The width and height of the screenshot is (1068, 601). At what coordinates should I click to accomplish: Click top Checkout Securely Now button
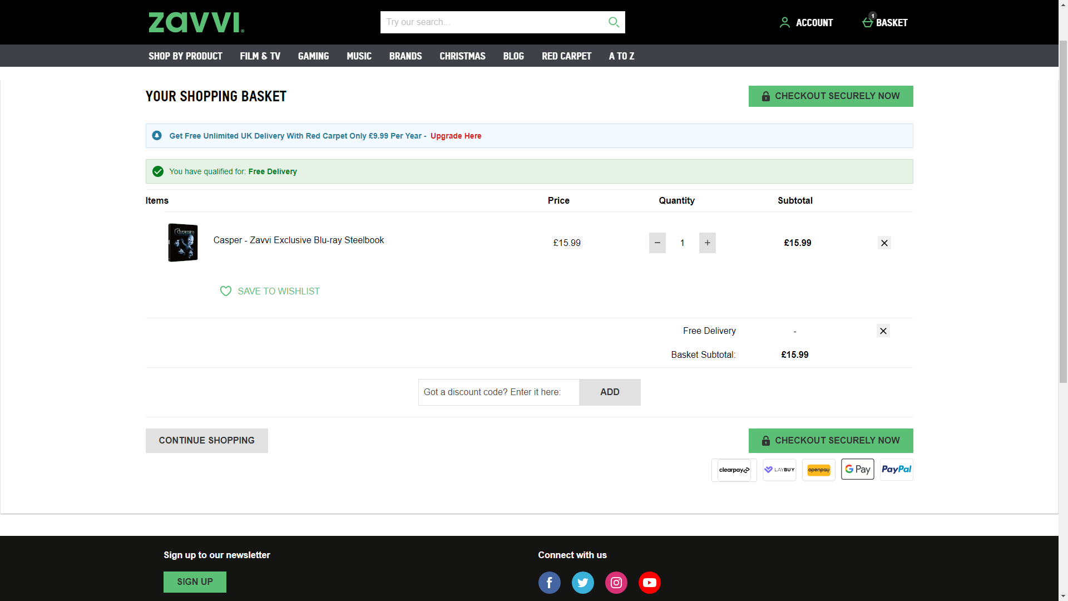click(x=831, y=96)
